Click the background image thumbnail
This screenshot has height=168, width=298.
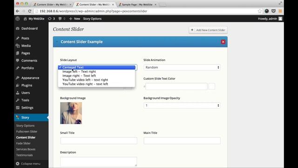pyautogui.click(x=71, y=113)
